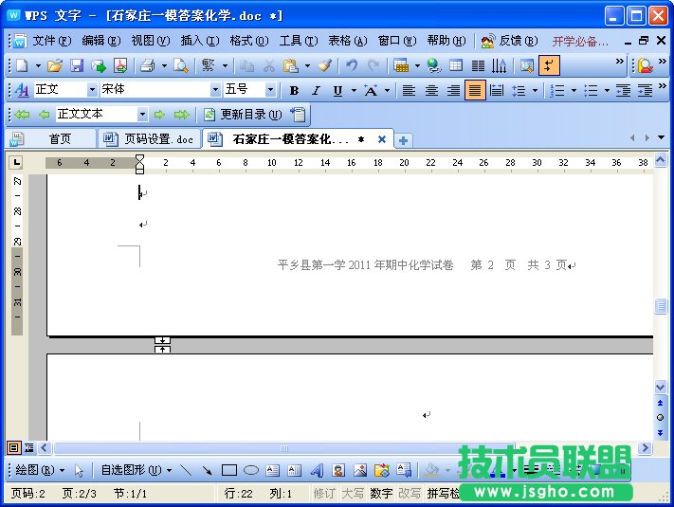Add a new document tab with plus button
Screen dimensions: 674x507
pyautogui.click(x=403, y=140)
